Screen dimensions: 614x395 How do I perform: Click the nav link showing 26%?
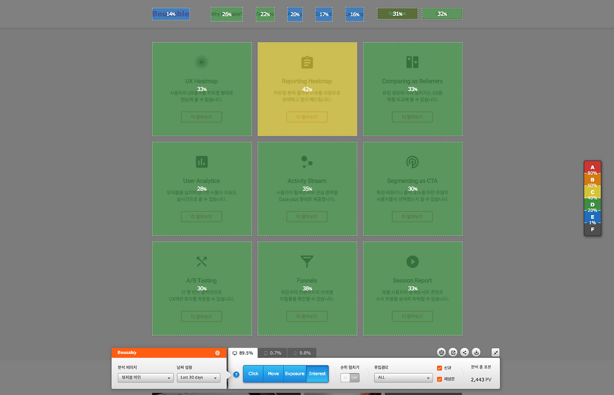226,14
